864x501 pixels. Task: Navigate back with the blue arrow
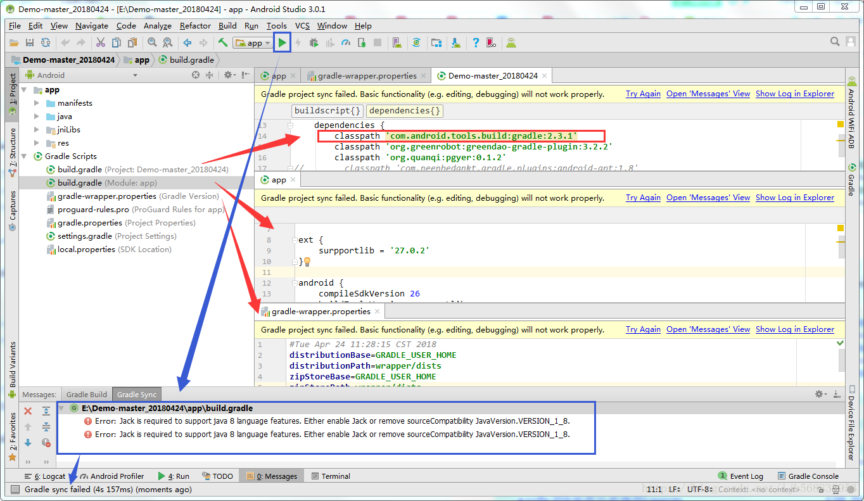click(x=187, y=42)
